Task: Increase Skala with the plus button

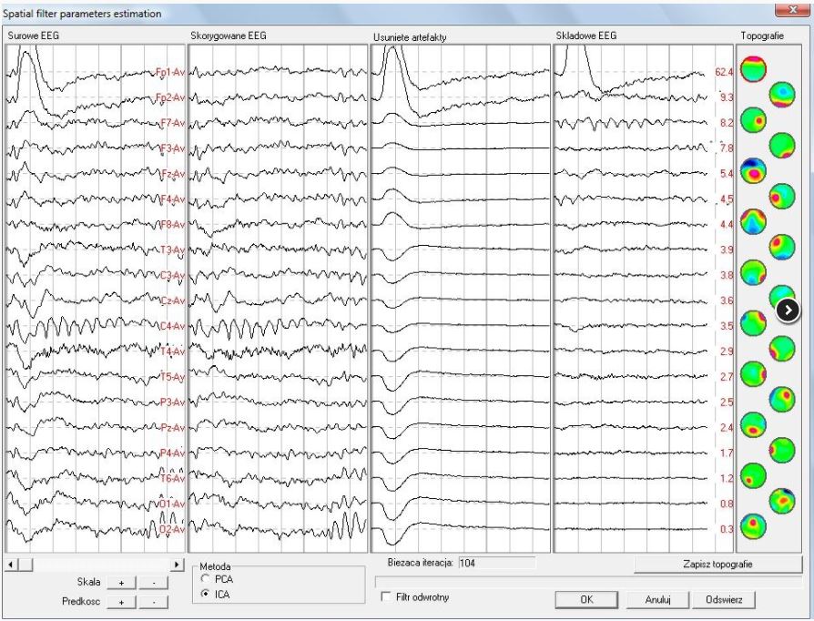Action: click(x=121, y=583)
